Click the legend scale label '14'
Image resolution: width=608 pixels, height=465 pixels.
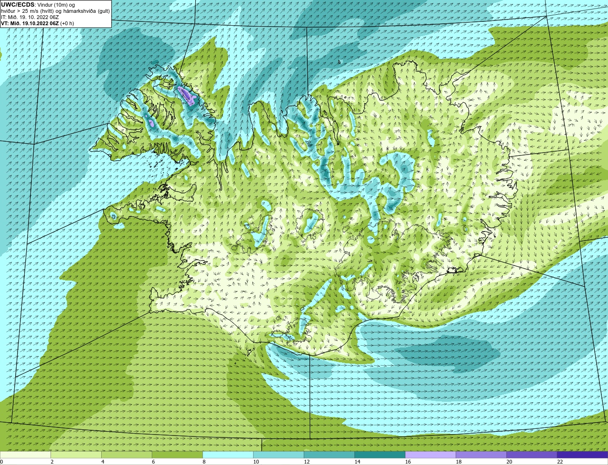(x=357, y=462)
